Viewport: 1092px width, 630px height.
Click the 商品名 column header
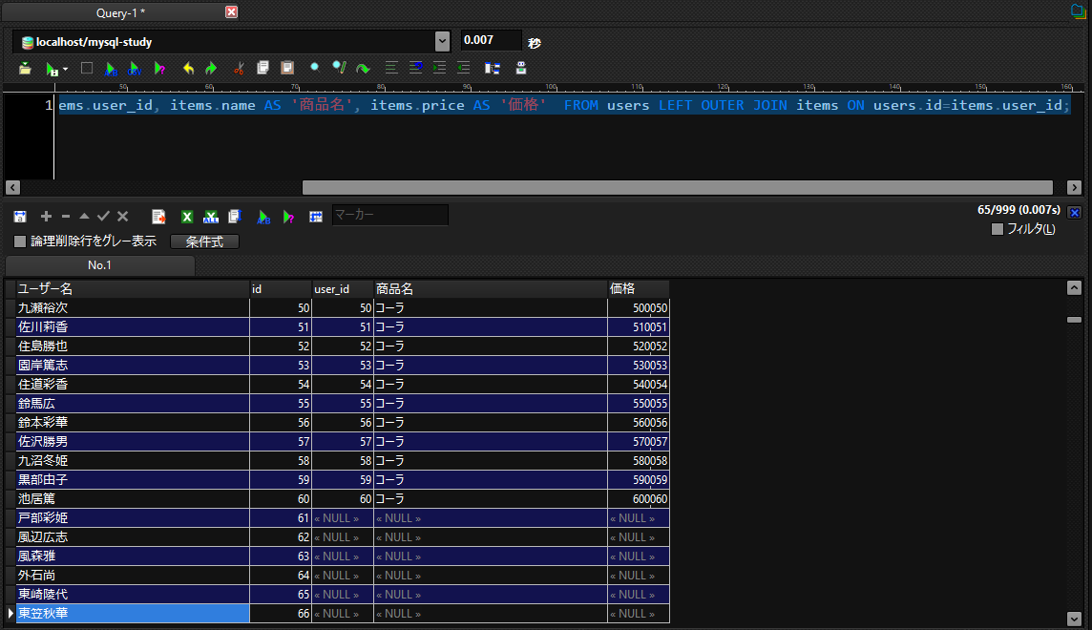(x=491, y=289)
